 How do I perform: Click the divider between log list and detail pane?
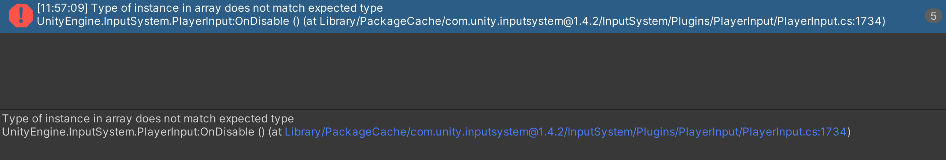coord(473,110)
